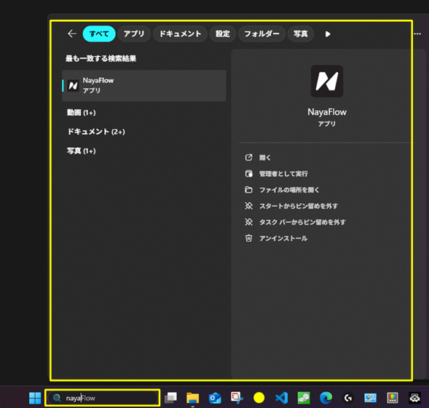Viewport: 429px width, 408px height.
Task: Open Visual Studio Code from taskbar
Action: [x=282, y=398]
